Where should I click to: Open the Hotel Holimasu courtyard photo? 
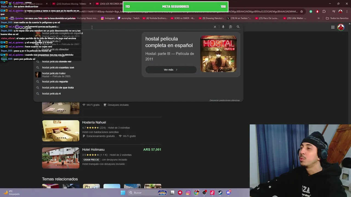(61, 158)
